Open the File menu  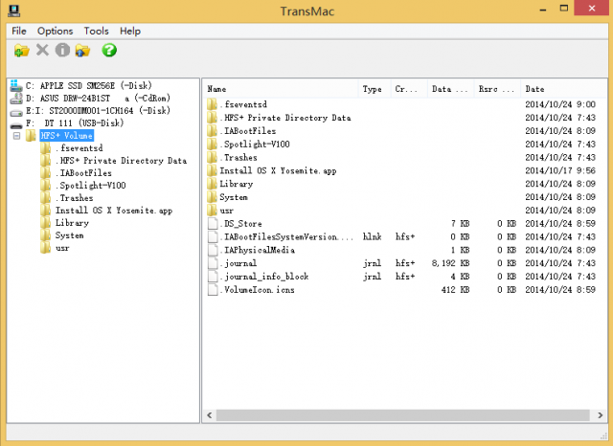[x=19, y=31]
